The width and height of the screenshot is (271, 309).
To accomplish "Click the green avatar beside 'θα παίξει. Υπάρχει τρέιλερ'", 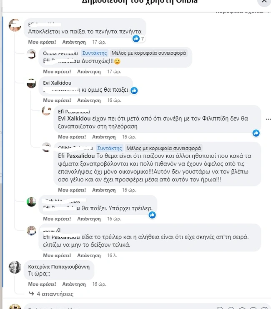I will (32, 202).
